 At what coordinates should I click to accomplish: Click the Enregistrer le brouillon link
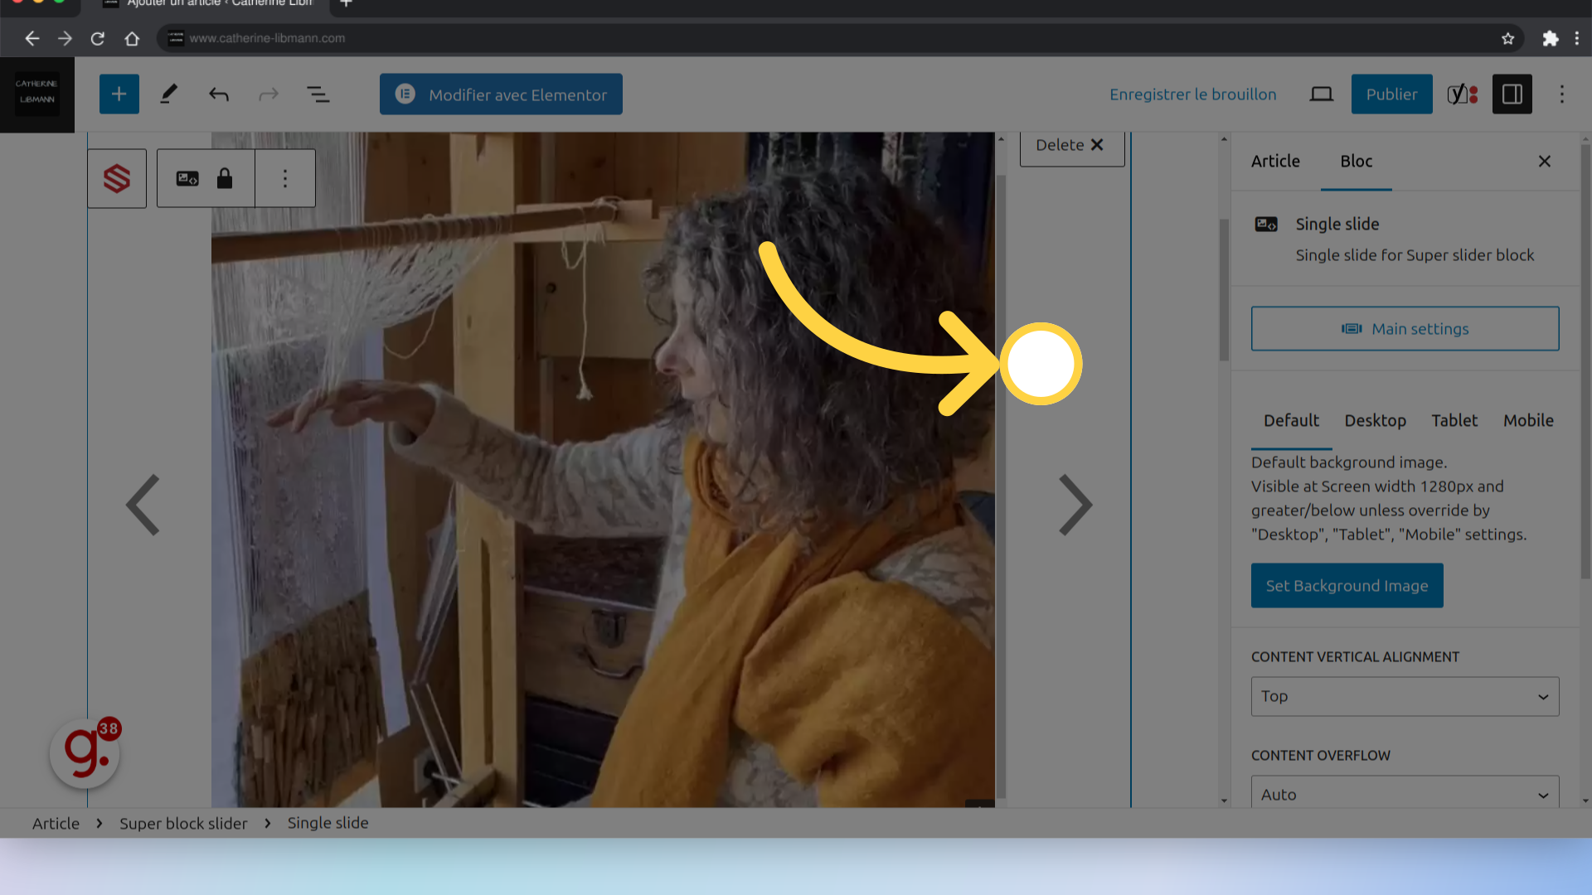pos(1193,93)
